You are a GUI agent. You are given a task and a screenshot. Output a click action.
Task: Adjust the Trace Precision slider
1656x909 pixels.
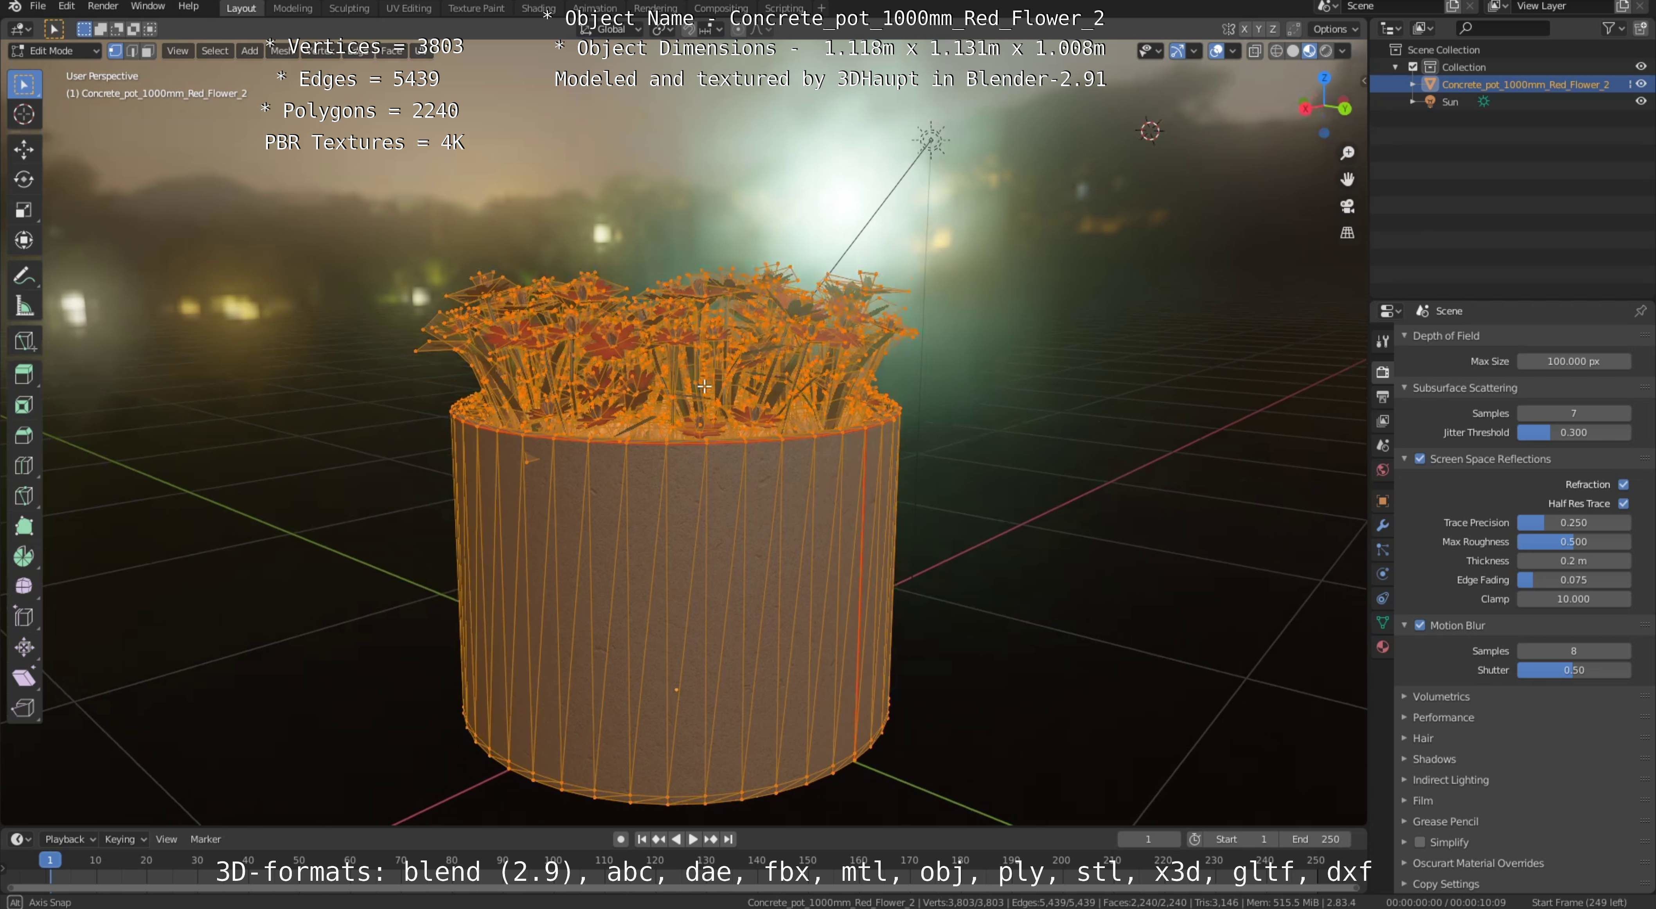[1574, 523]
